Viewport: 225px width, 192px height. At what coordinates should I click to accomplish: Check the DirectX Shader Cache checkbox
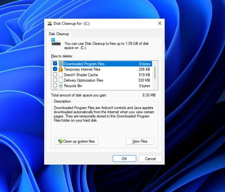point(55,75)
